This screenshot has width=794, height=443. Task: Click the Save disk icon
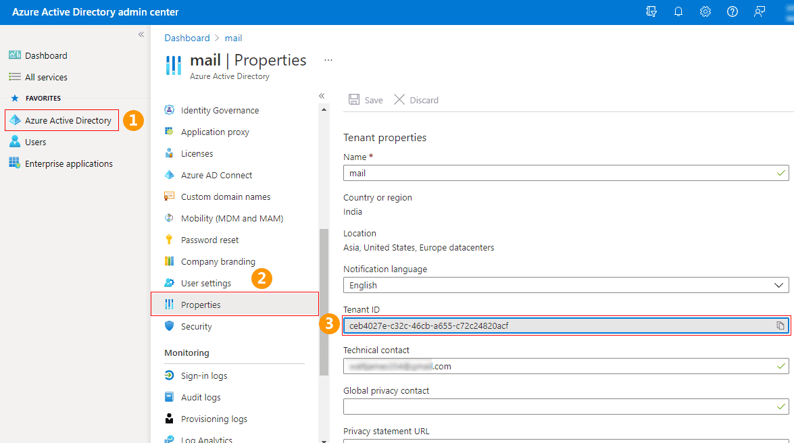[354, 100]
